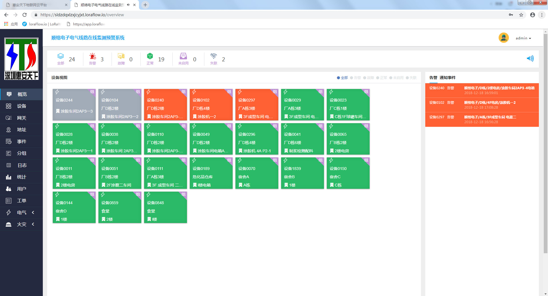This screenshot has width=548, height=296.
Task: Click the not-enabled (未启用) inbox icon
Action: point(183,56)
